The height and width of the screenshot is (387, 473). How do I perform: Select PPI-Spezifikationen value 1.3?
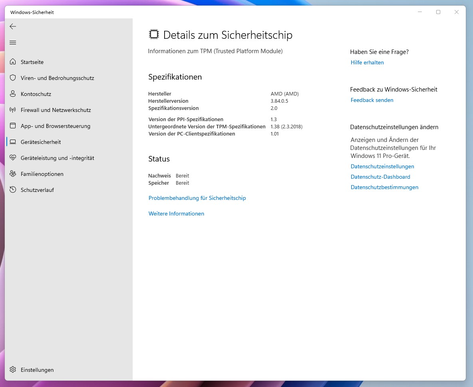click(273, 119)
